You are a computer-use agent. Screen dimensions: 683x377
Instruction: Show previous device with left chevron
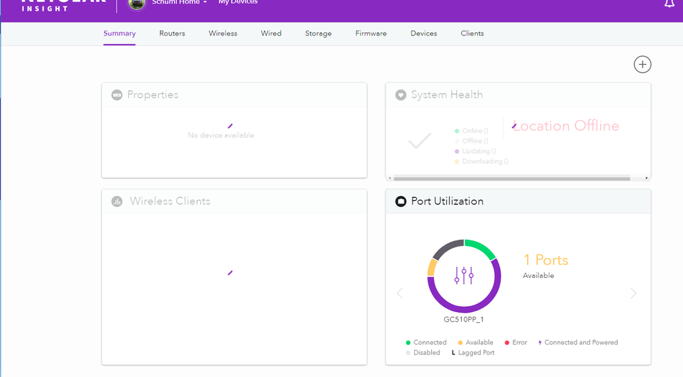pos(400,293)
